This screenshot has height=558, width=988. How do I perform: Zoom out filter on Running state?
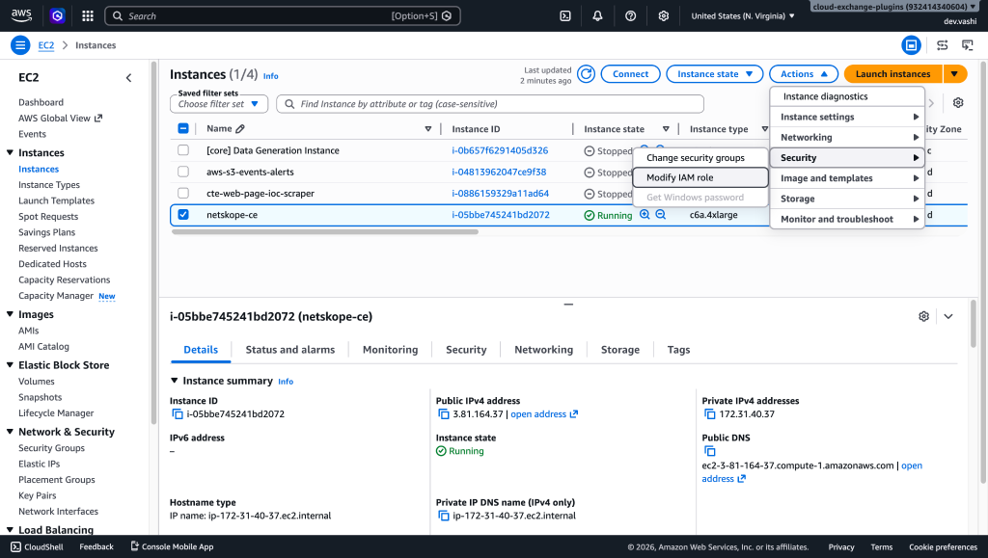pos(660,215)
